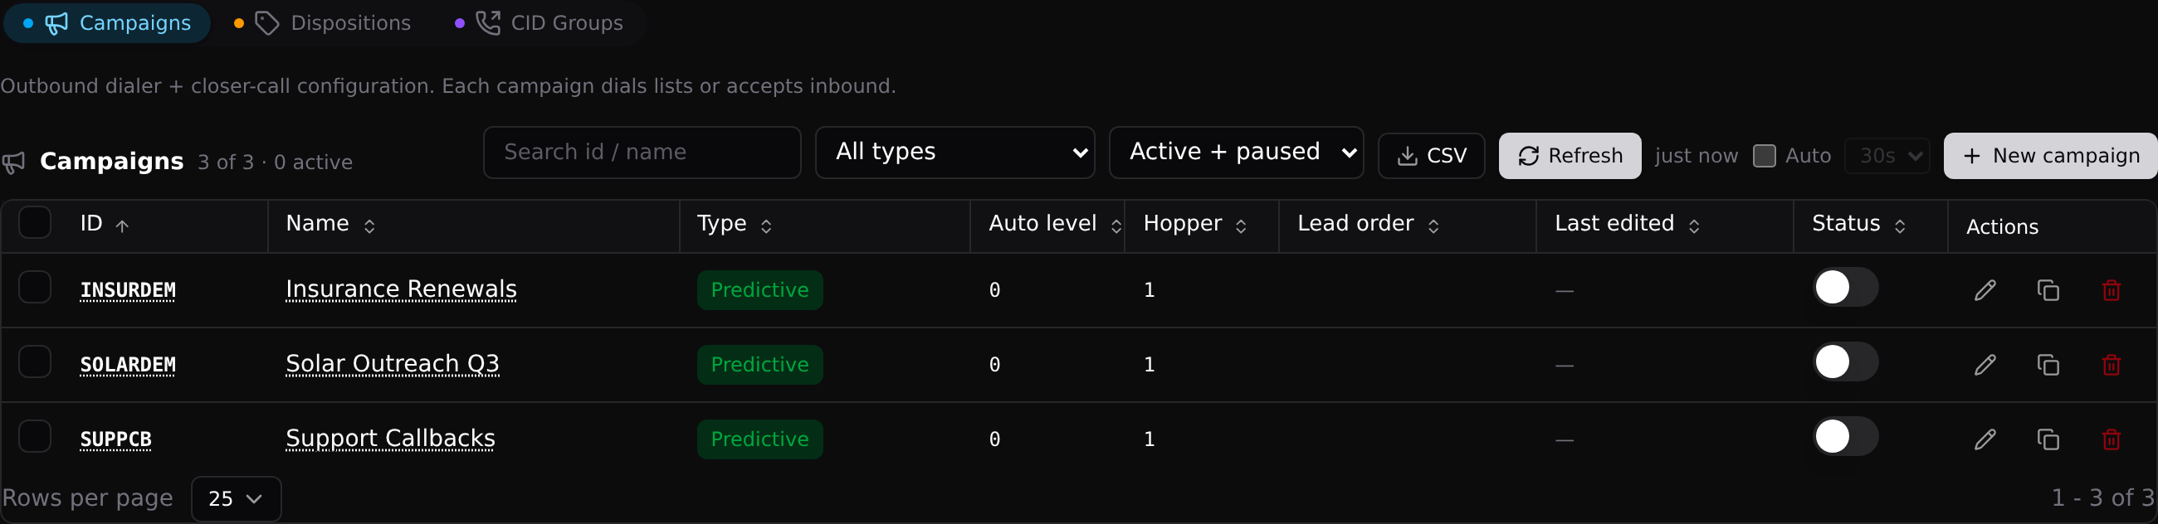Screen dimensions: 2158x524
Task: Duplicate the SOLARDEM campaign
Action: point(2048,365)
